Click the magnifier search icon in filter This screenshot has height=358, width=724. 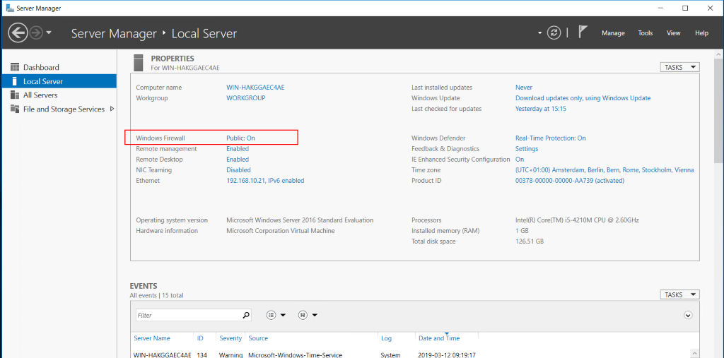(x=246, y=316)
